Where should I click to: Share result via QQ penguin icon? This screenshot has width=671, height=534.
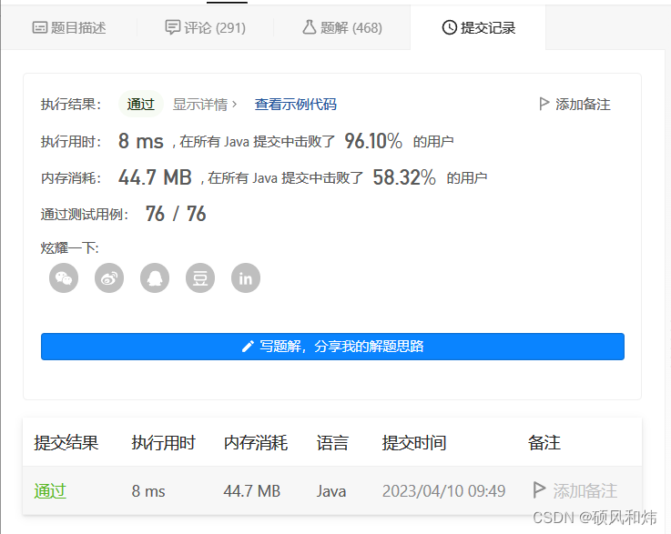pos(155,277)
